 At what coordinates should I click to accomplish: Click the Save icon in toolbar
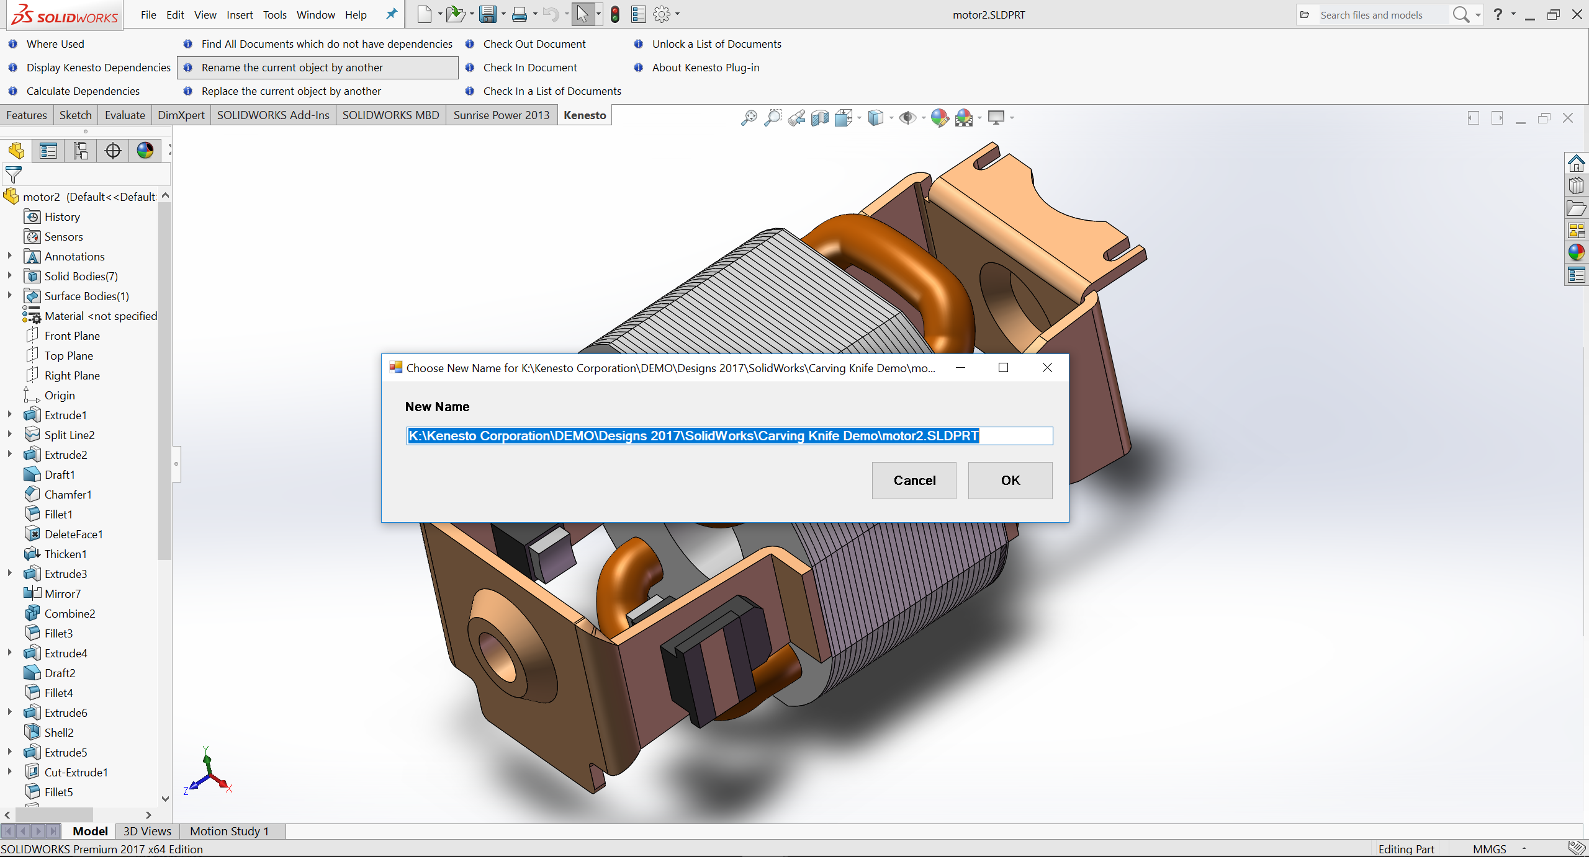(488, 14)
